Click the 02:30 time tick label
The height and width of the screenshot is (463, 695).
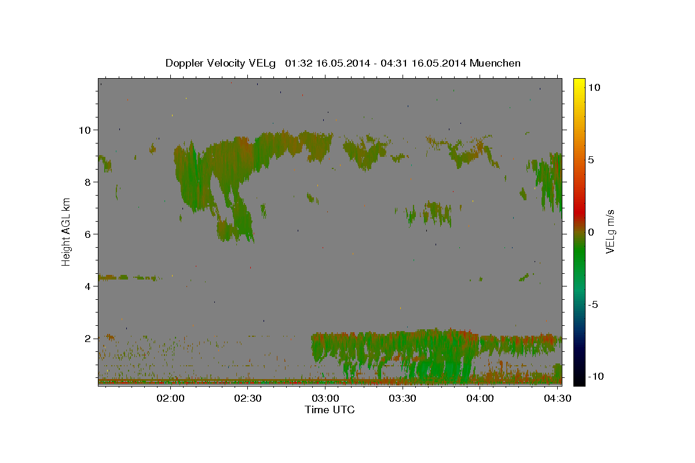point(248,398)
